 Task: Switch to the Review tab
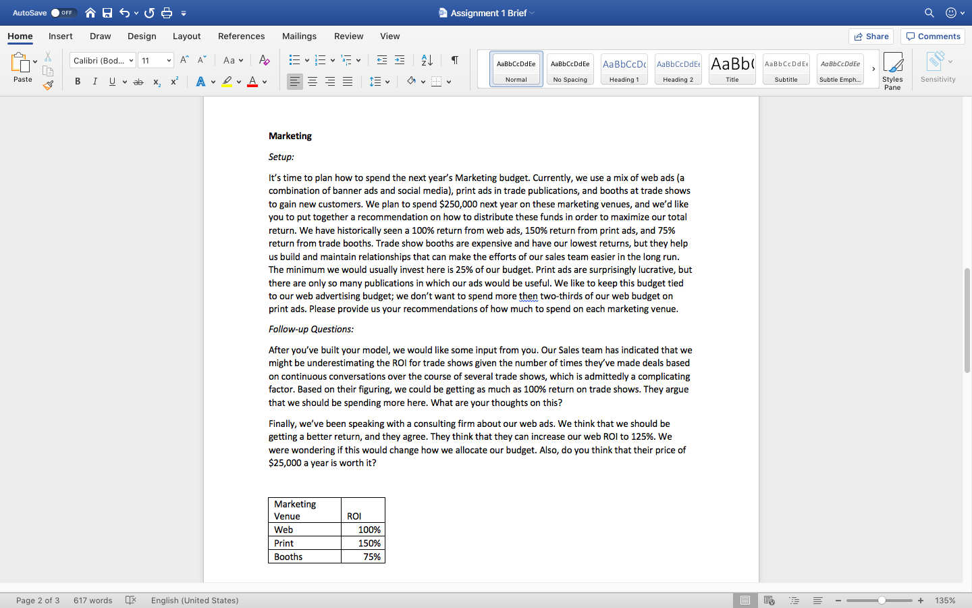348,36
